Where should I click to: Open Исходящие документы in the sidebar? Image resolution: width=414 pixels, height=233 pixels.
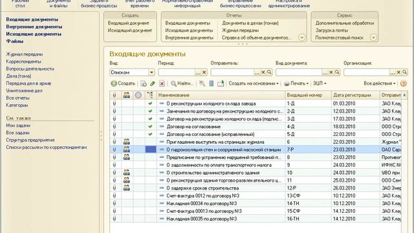pyautogui.click(x=34, y=34)
